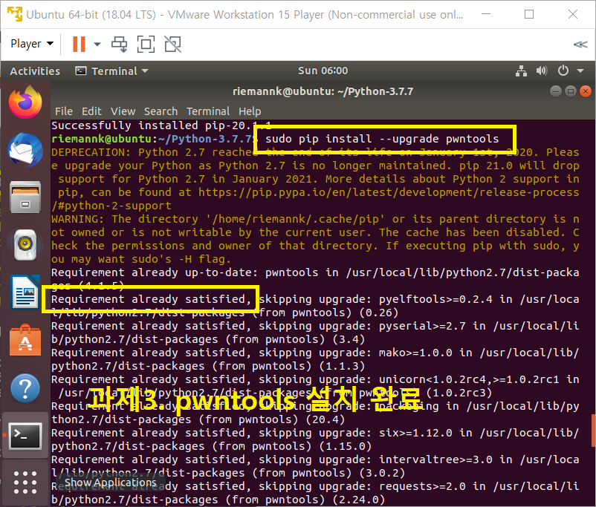Send Ctrl+Alt+Del to the virtual machine
The width and height of the screenshot is (596, 507).
pos(120,44)
